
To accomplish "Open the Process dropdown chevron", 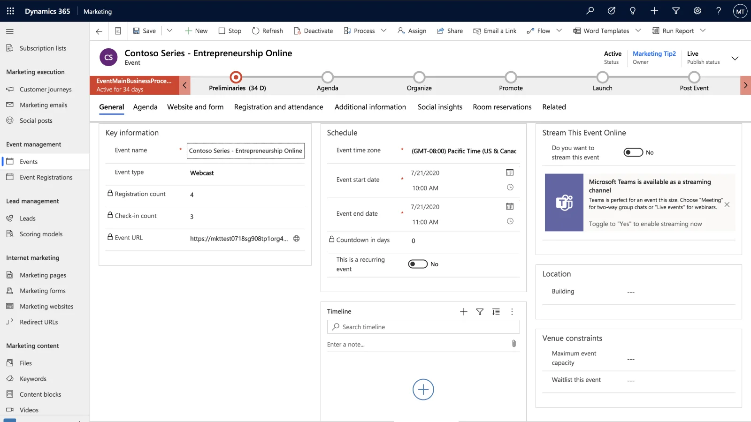I will click(383, 30).
